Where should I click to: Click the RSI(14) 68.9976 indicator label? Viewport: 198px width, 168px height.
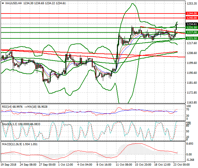coord(12,107)
